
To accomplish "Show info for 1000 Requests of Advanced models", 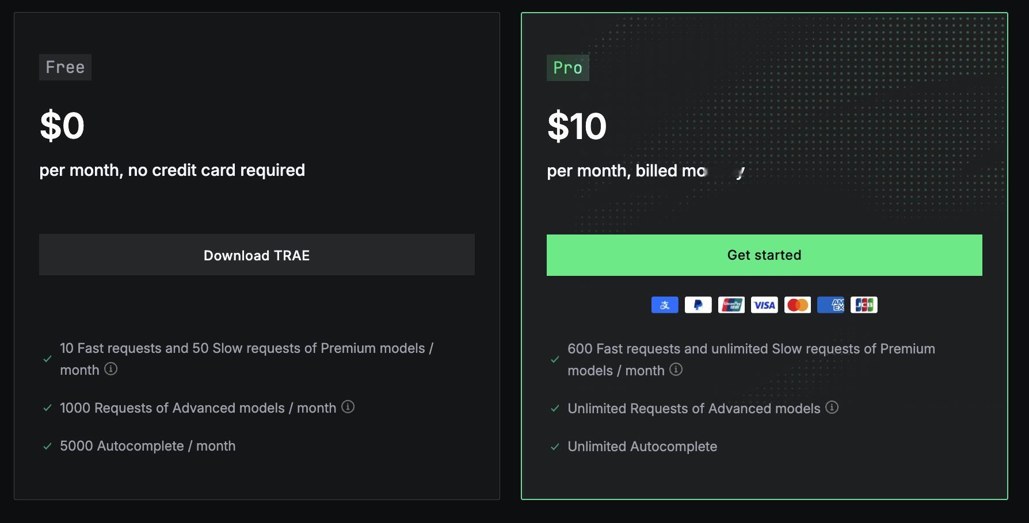I will (x=348, y=407).
